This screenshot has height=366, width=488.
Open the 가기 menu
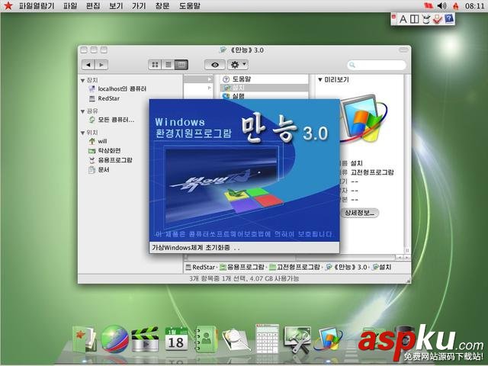coord(139,6)
